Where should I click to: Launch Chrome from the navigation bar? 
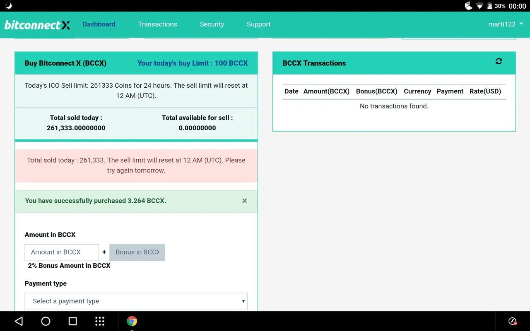132,321
